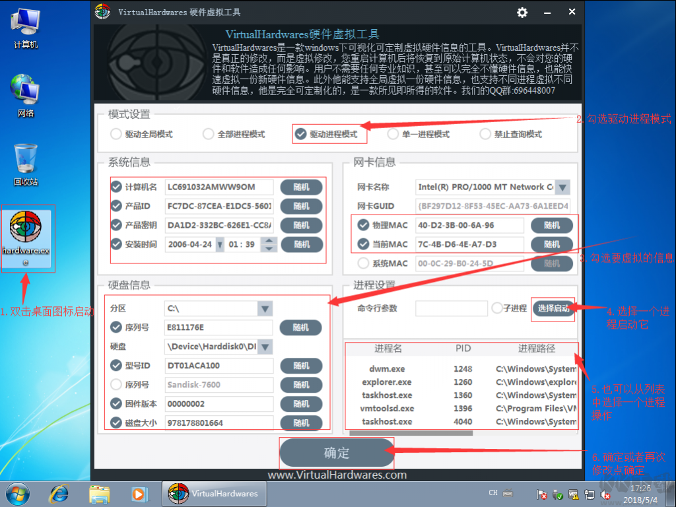Select the 驱动全局模式 mode
Image resolution: width=676 pixels, height=507 pixels.
click(x=114, y=134)
